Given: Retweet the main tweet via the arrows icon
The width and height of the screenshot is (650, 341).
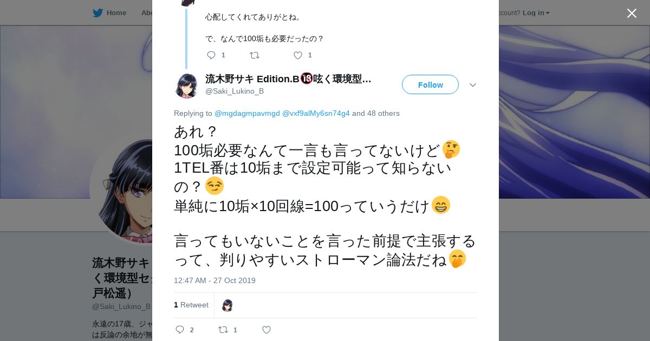Looking at the screenshot, I should pos(223,330).
